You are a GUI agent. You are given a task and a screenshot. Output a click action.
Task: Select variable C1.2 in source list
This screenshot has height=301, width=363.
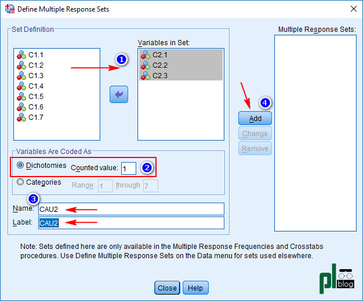point(35,65)
